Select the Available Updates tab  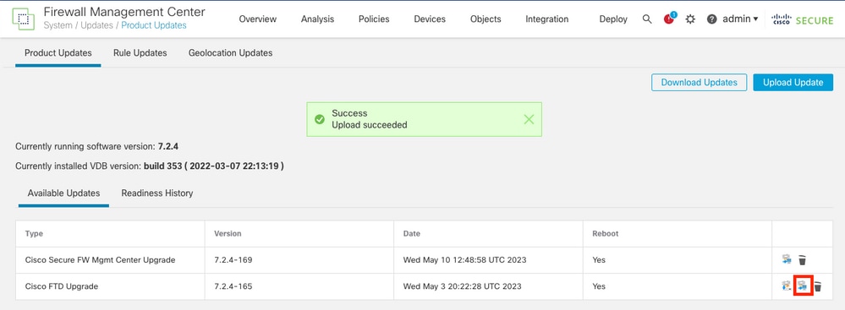[x=63, y=193]
